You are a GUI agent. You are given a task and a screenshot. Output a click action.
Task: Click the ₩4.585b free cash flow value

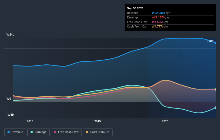158,22
